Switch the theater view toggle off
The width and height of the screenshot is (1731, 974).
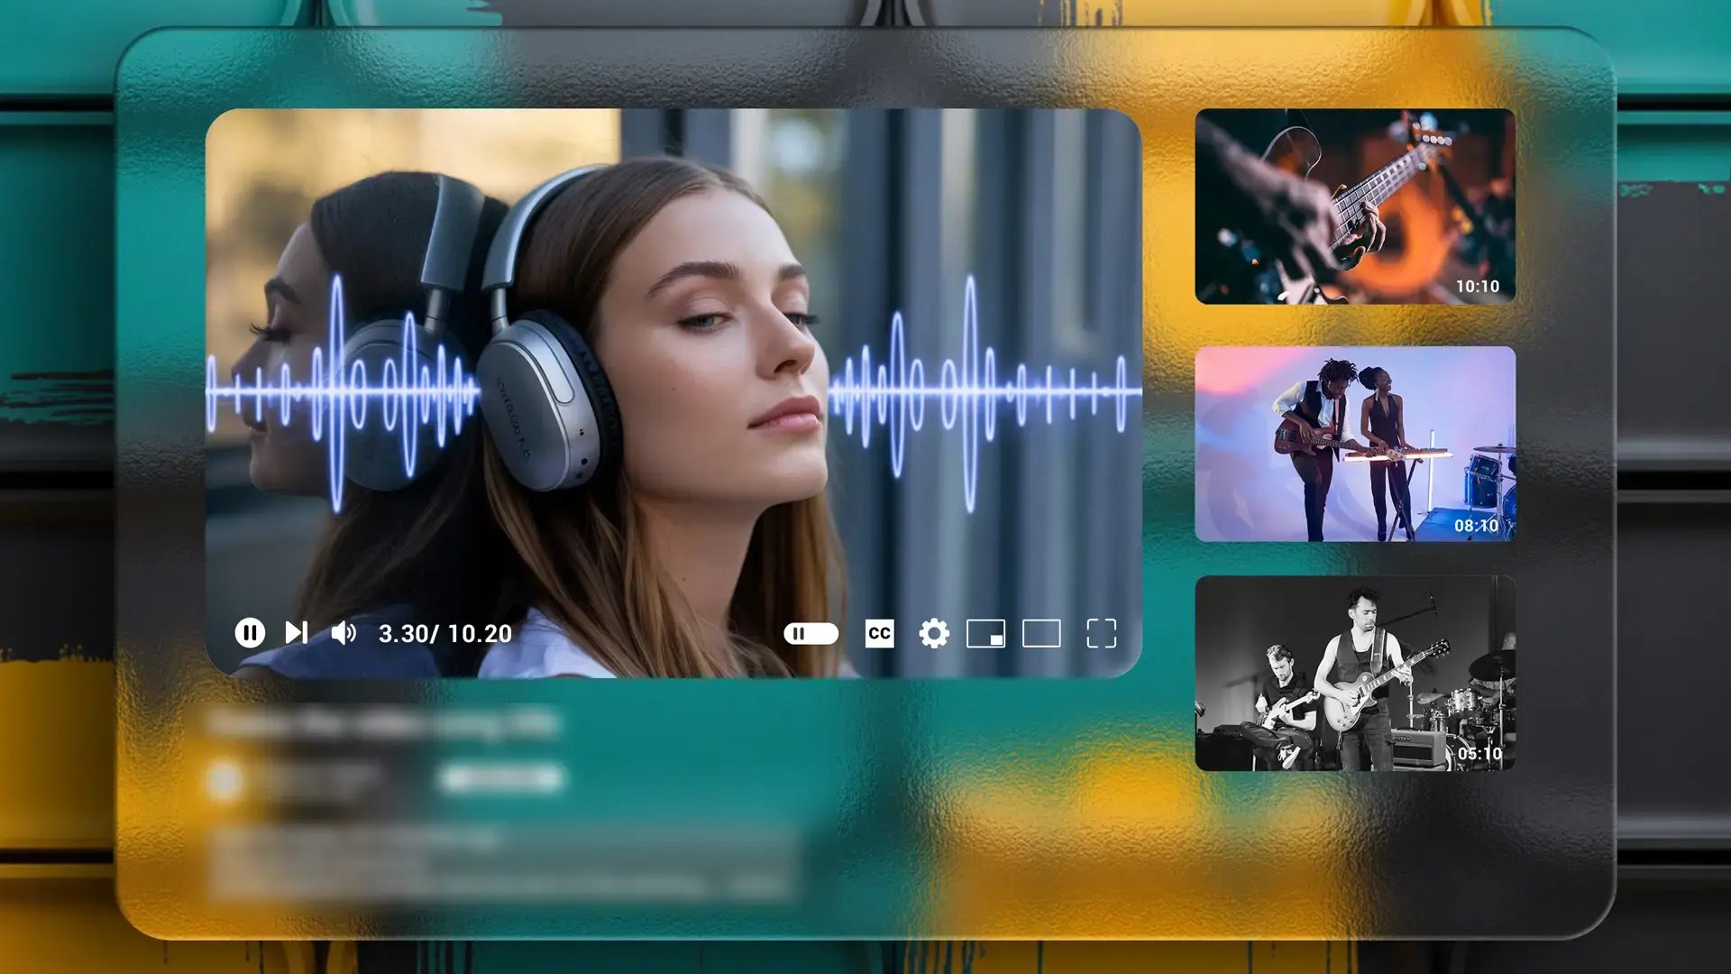coord(1041,634)
